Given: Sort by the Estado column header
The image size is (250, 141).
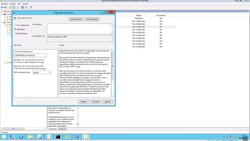Looking at the screenshot, I should (x=139, y=15).
